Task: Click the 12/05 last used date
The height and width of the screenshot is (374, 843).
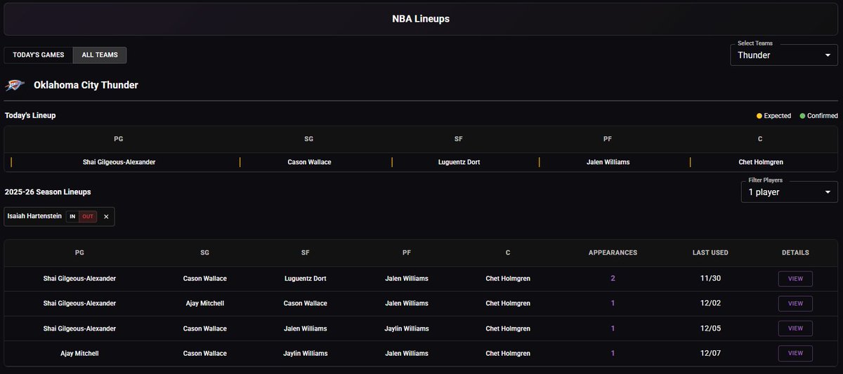Action: tap(711, 328)
